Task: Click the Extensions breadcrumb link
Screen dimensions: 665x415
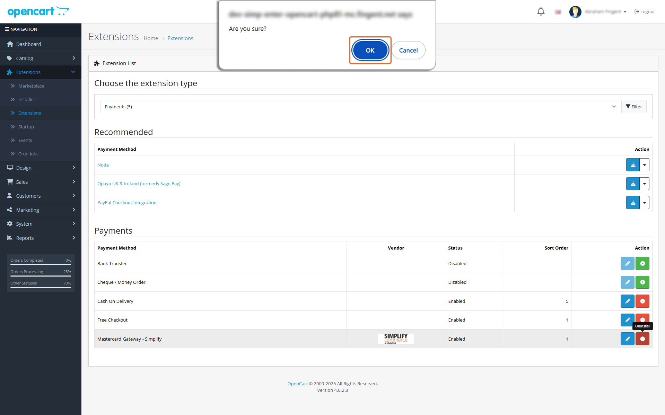Action: (180, 38)
